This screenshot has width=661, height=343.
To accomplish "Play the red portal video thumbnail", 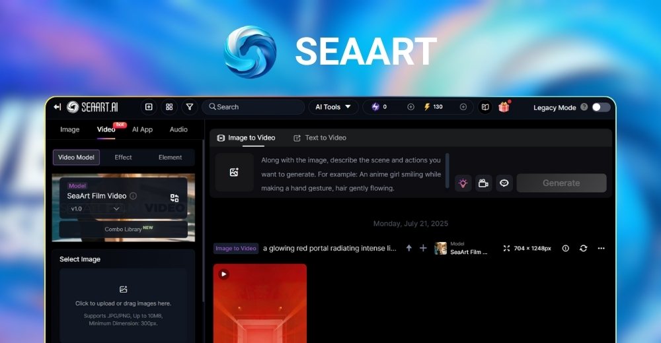I will [224, 274].
